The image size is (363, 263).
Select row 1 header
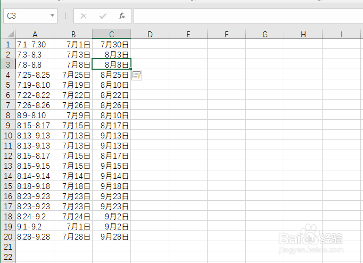(x=8, y=44)
